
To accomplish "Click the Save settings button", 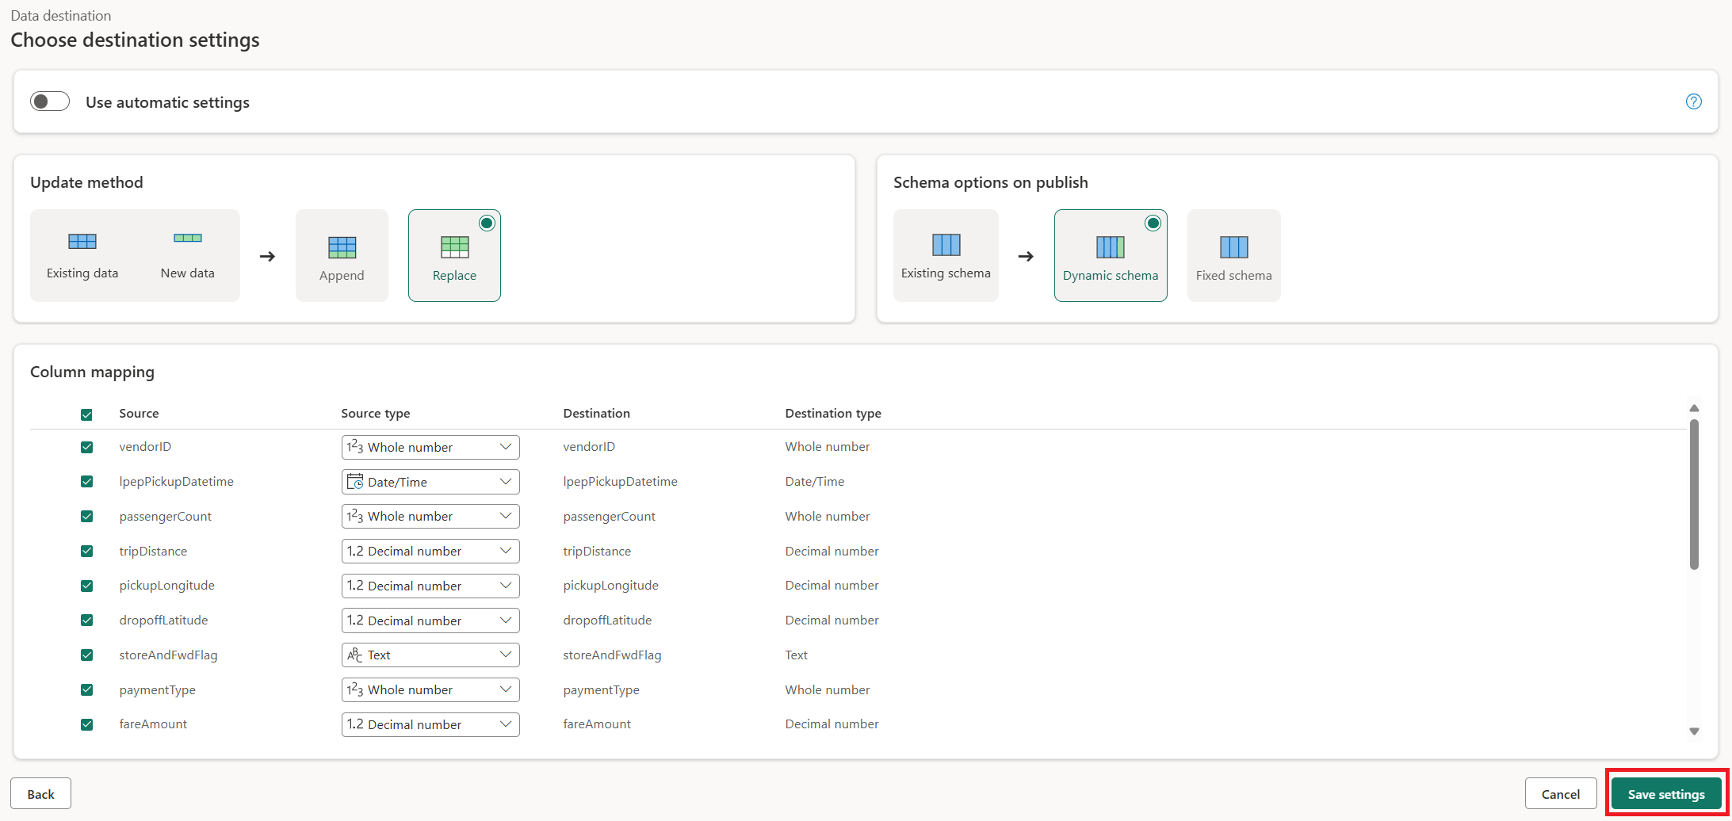I will coord(1665,793).
